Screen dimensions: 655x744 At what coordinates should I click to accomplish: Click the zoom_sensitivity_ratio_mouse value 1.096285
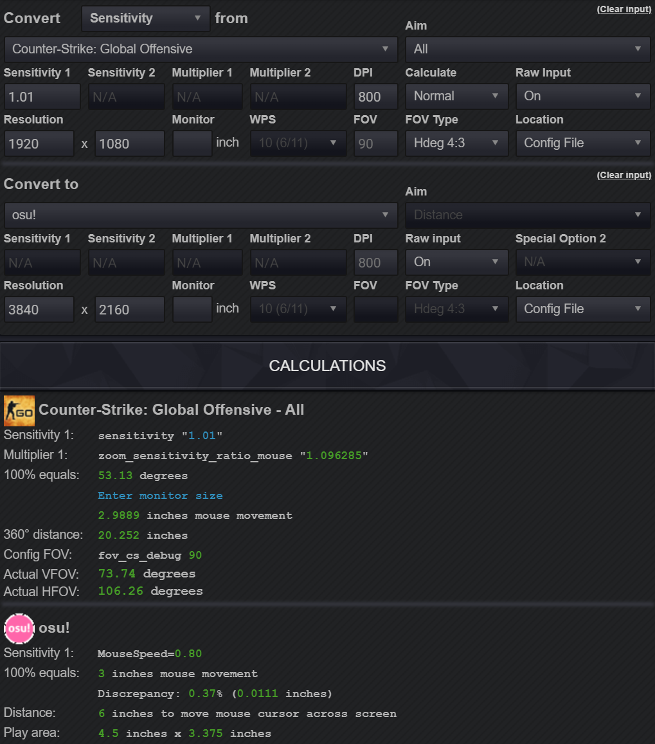point(334,456)
